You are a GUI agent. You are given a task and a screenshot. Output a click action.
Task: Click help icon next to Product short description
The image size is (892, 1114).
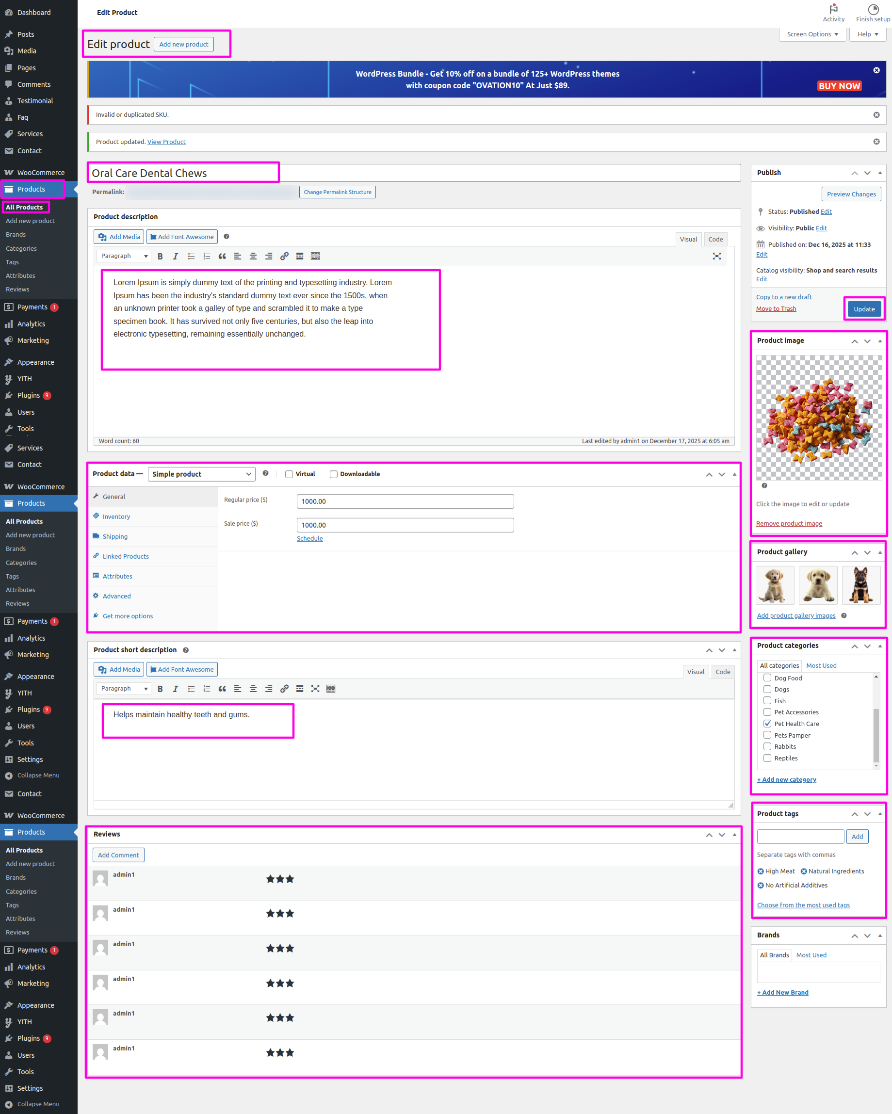click(186, 650)
